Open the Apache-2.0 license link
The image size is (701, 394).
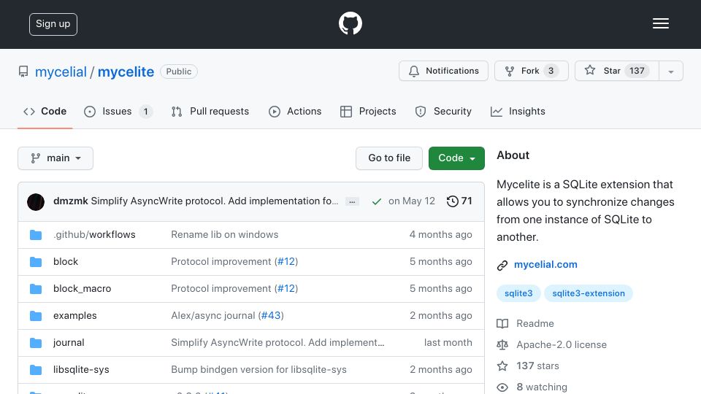562,344
